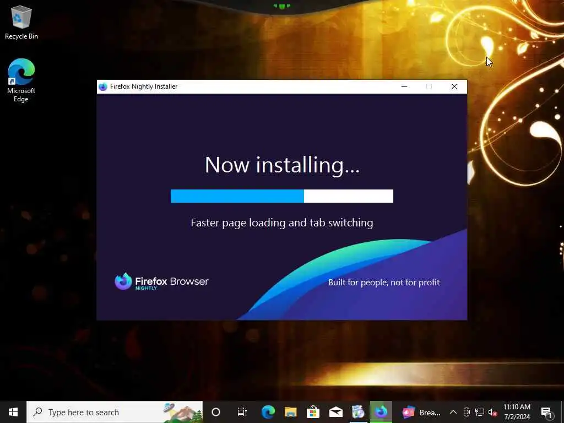Click the 'Now installing...' heading
Image resolution: width=564 pixels, height=423 pixels.
pos(282,165)
